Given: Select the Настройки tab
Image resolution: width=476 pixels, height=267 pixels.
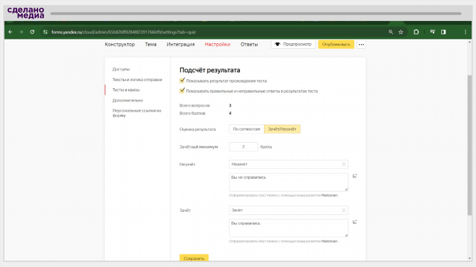Looking at the screenshot, I should (217, 44).
